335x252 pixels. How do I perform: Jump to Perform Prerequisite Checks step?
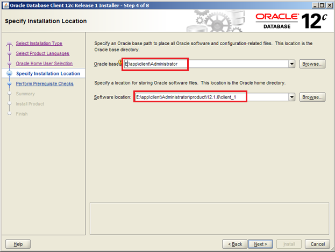45,83
